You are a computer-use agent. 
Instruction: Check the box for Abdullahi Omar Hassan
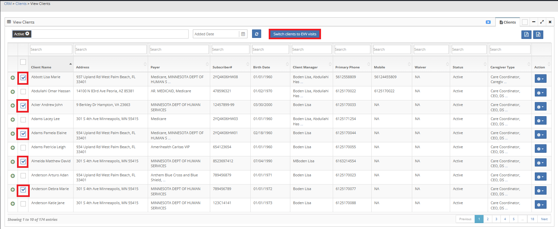(23, 92)
